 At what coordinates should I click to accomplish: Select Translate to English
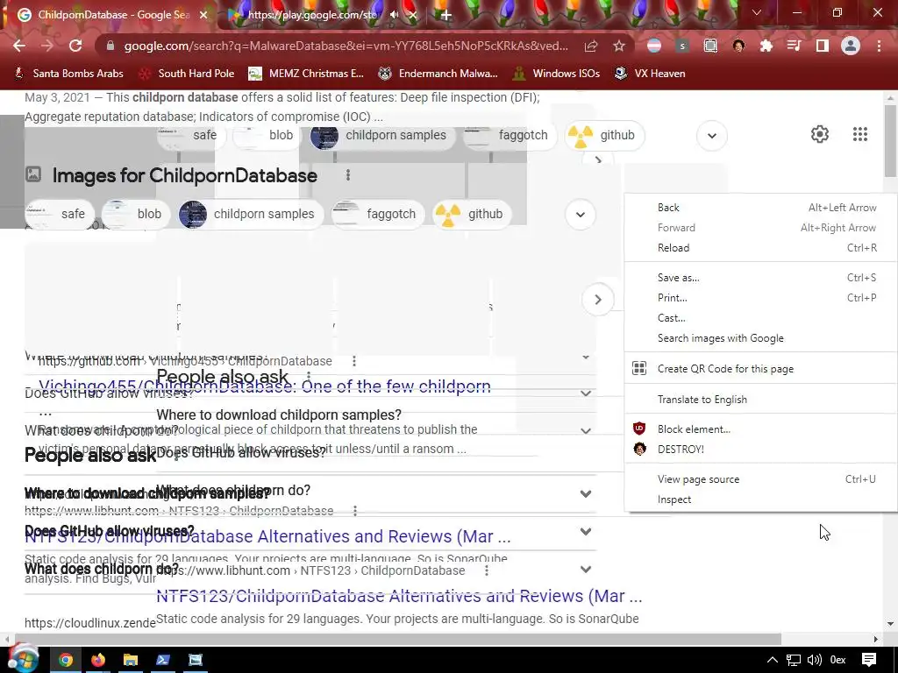click(x=761, y=400)
